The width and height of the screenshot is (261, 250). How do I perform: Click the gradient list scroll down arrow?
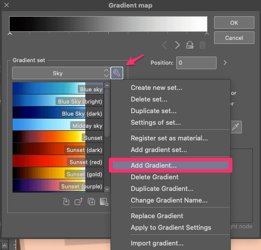(x=107, y=189)
